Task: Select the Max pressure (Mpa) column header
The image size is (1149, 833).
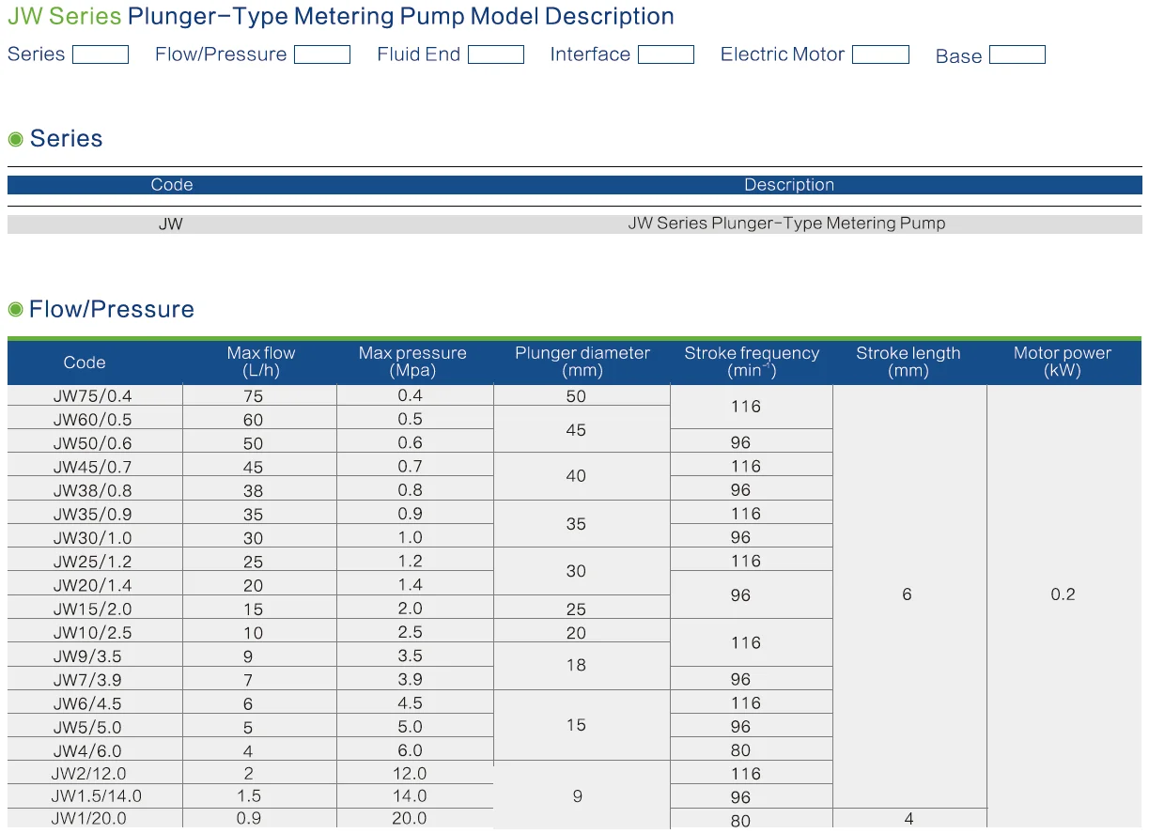Action: pyautogui.click(x=412, y=362)
